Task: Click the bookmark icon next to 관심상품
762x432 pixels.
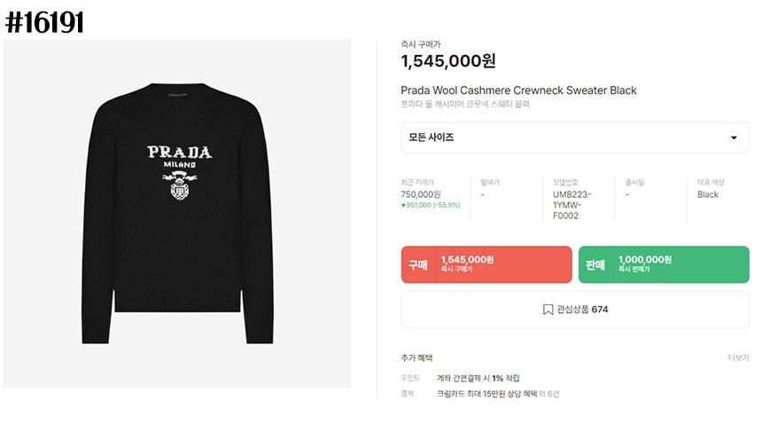Action: coord(548,310)
